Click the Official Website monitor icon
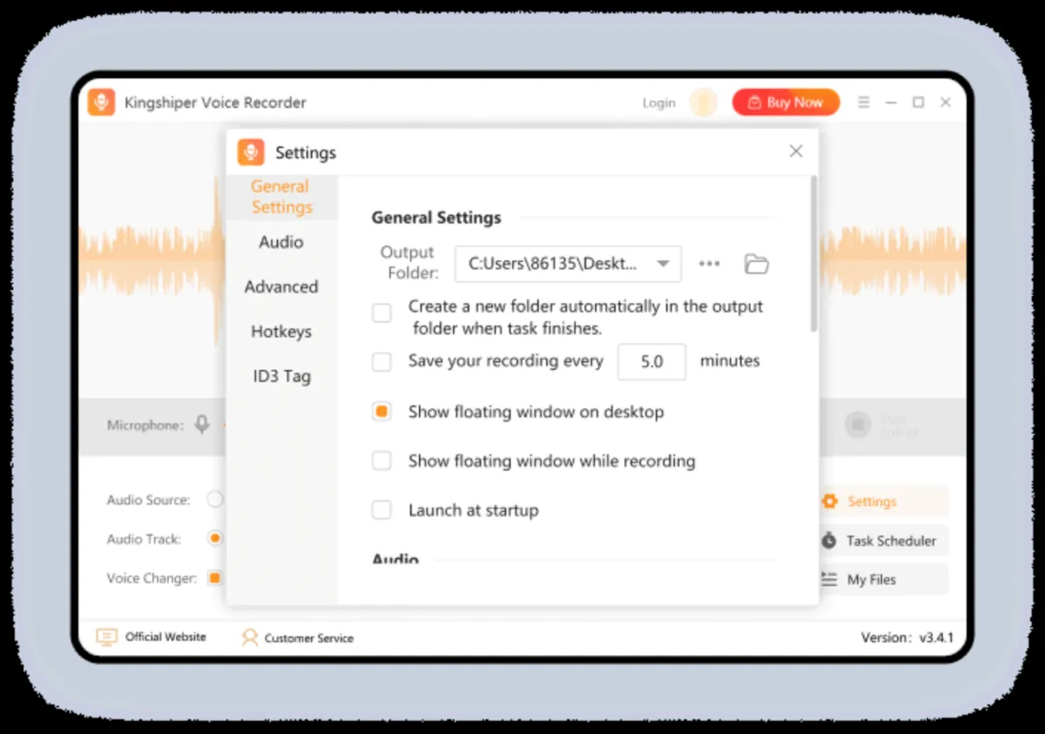This screenshot has width=1045, height=734. coord(106,637)
